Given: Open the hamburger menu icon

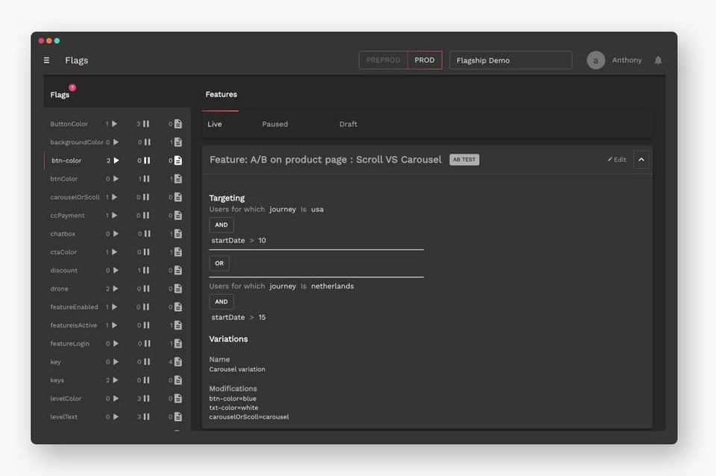Looking at the screenshot, I should click(x=46, y=60).
